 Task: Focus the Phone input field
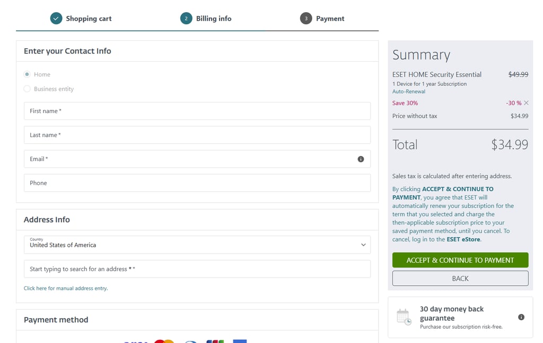[197, 183]
